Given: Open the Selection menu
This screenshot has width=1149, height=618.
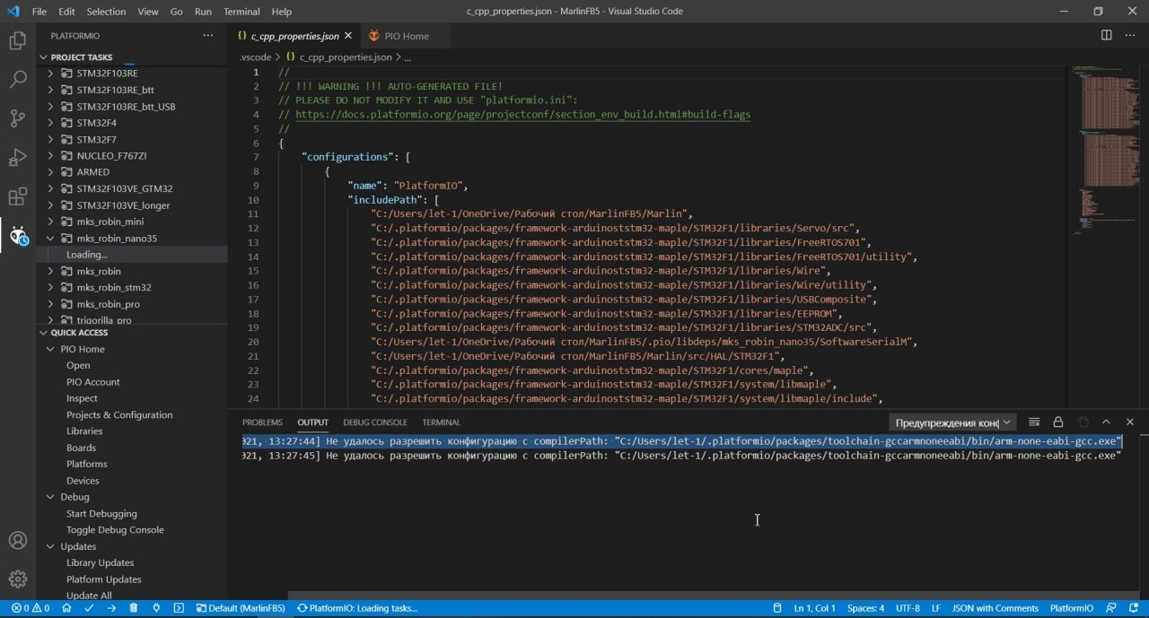Looking at the screenshot, I should (106, 12).
